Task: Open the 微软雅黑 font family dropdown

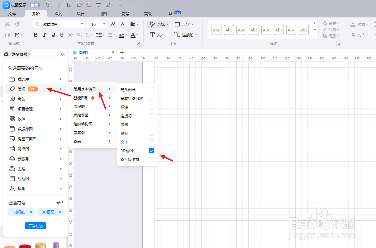Action: 82,24
